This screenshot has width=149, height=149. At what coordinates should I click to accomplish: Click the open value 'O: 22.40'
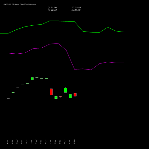point(52,10)
